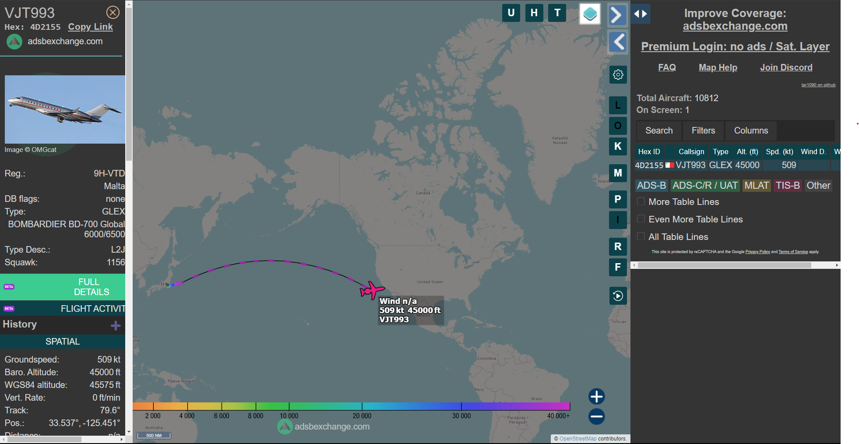The width and height of the screenshot is (859, 444).
Task: Close the VJT993 aircraft info panel
Action: coord(113,12)
